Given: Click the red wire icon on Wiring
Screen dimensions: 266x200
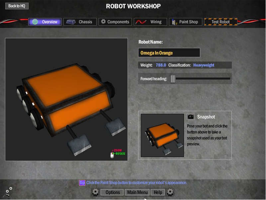Looking at the screenshot, I should tap(141, 22).
